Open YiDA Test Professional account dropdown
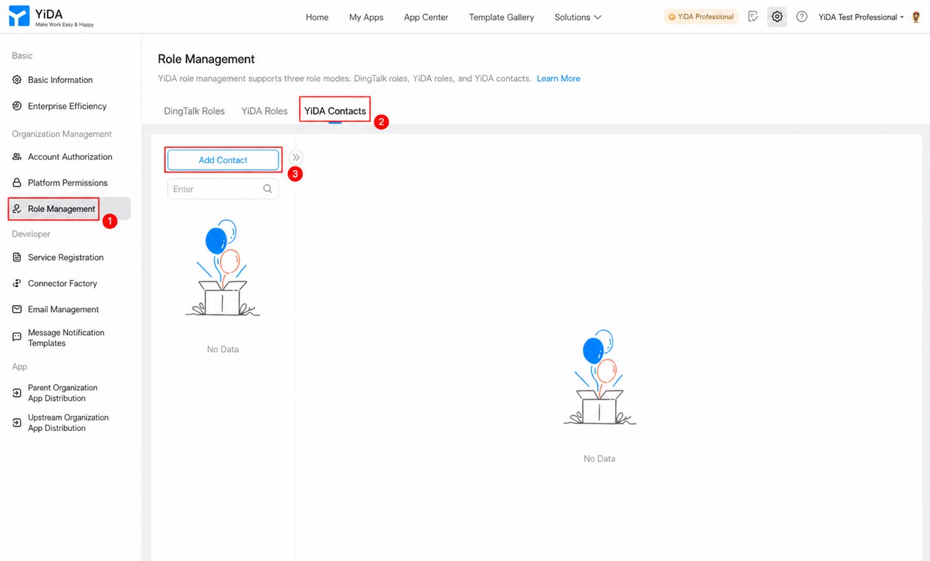 pos(861,17)
